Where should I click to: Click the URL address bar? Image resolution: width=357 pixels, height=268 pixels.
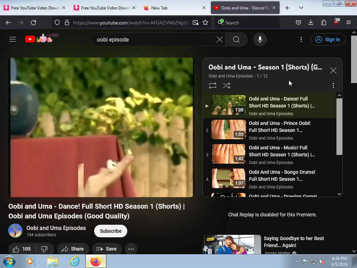point(131,23)
